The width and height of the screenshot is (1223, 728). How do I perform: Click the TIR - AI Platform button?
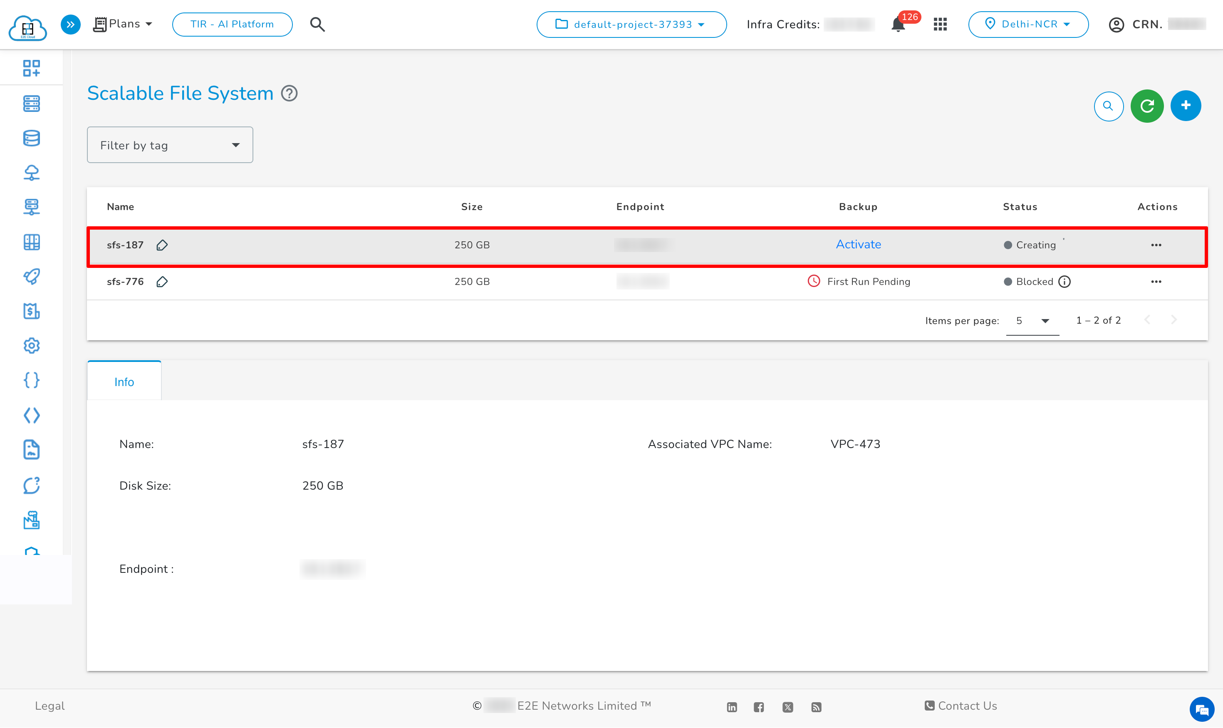[232, 24]
